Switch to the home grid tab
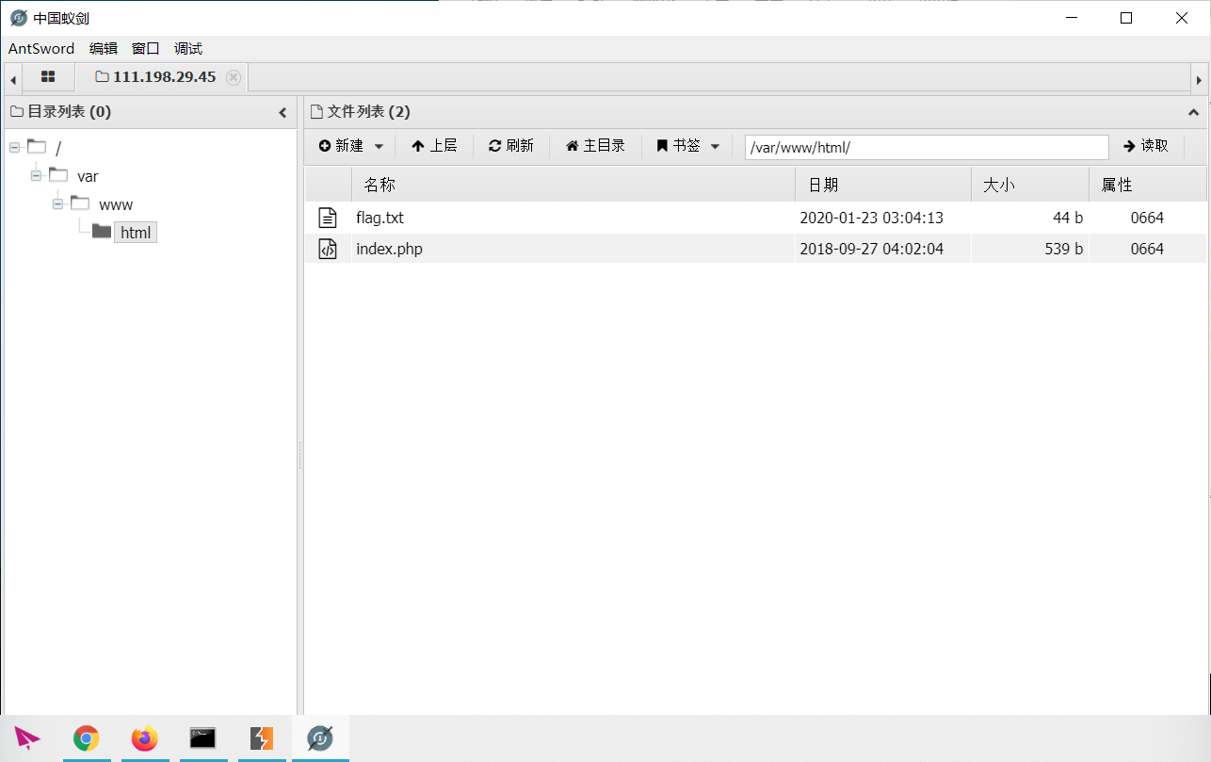 48,77
